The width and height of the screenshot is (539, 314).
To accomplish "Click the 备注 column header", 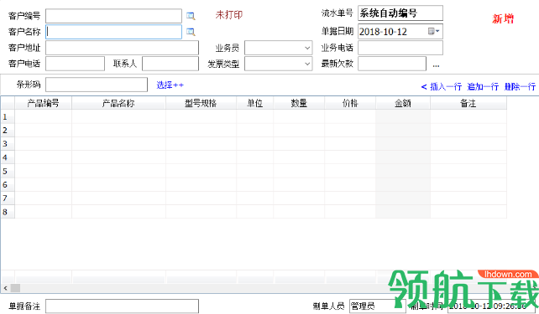I will pyautogui.click(x=468, y=103).
